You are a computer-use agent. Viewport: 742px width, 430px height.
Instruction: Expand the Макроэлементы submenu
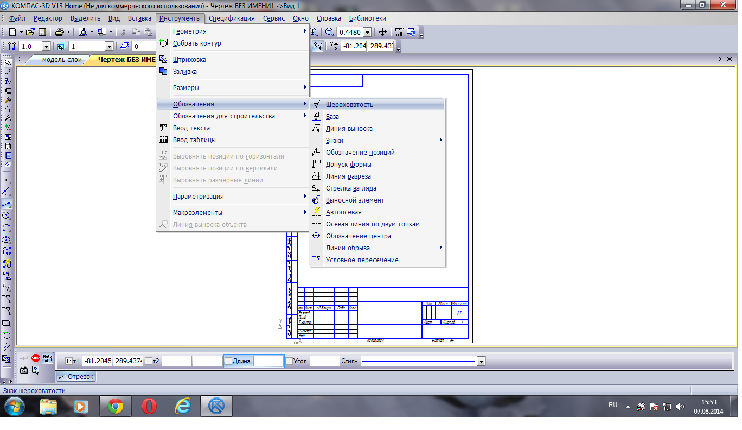pyautogui.click(x=233, y=213)
